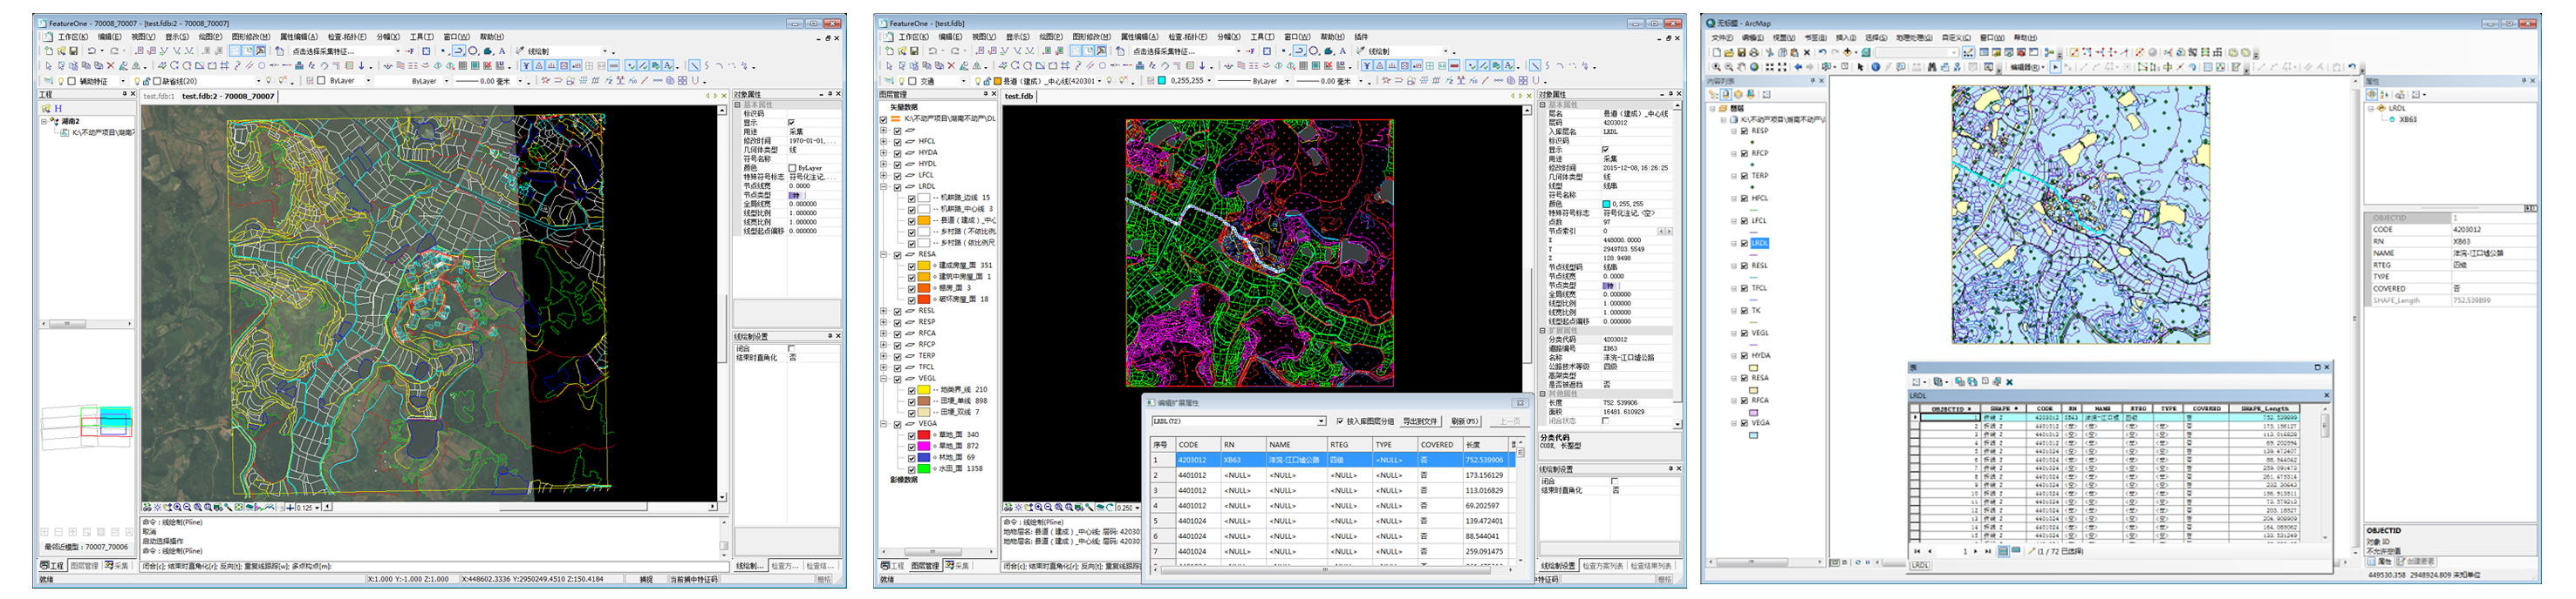This screenshot has width=2576, height=599.
Task: Switch to 创建要素 tab in ArcMap right panel
Action: pos(2416,562)
